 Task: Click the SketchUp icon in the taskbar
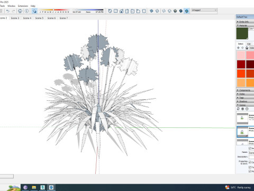click(51, 187)
